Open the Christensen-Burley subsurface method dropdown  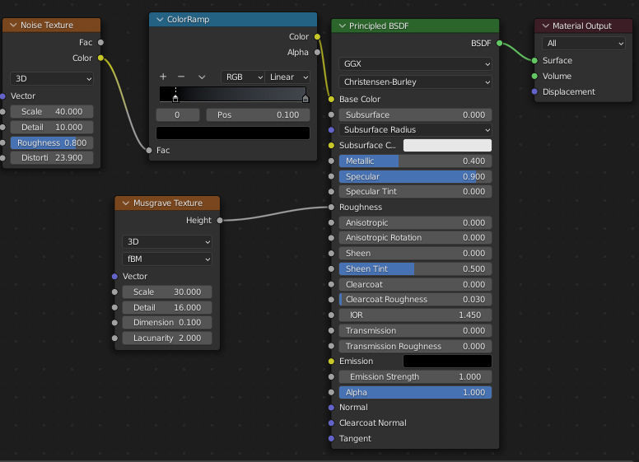tap(415, 82)
